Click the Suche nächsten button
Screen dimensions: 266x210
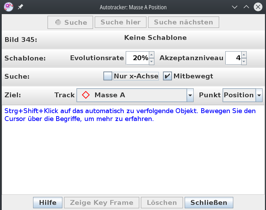click(184, 22)
